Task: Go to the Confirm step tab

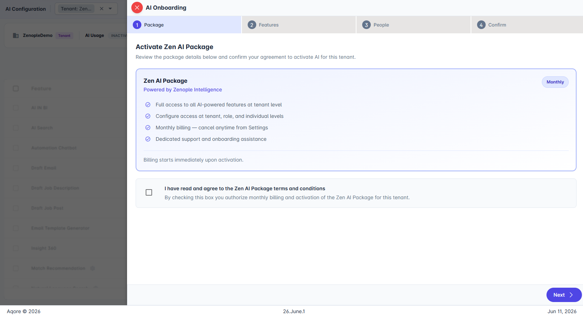Action: click(x=527, y=25)
